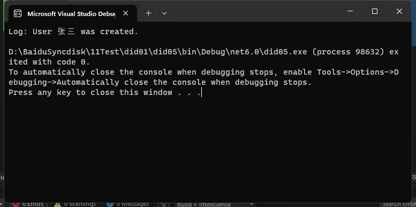The height and width of the screenshot is (207, 416).
Task: Focus the Search Error List field
Action: [398, 204]
